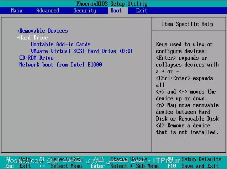
Task: Click the left-right arrows key hint
Action: [x=42, y=166]
